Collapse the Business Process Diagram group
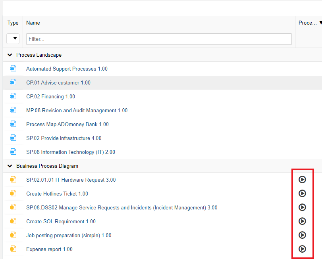Image resolution: width=322 pixels, height=259 pixels. [x=10, y=166]
